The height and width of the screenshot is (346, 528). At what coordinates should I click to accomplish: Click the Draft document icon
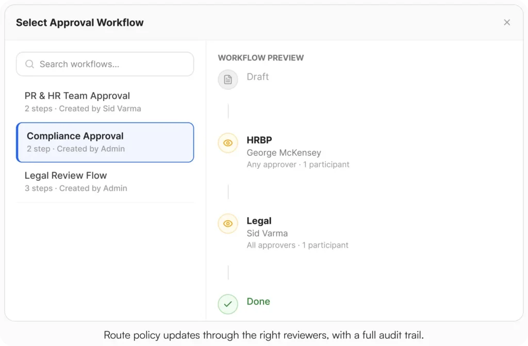228,80
